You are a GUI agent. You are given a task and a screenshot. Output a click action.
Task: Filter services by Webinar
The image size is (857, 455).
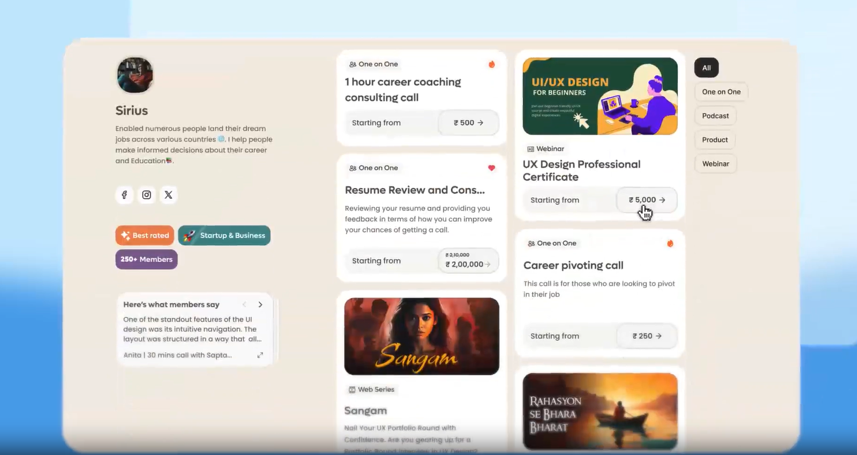pos(716,164)
